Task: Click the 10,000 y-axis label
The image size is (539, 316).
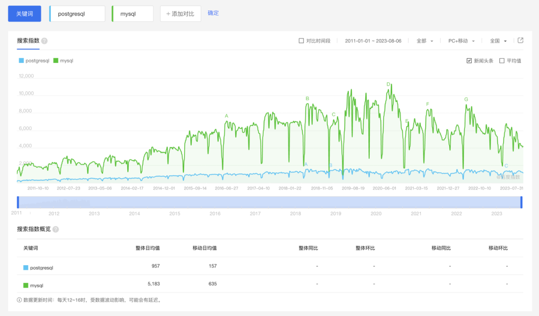Action: pos(26,93)
